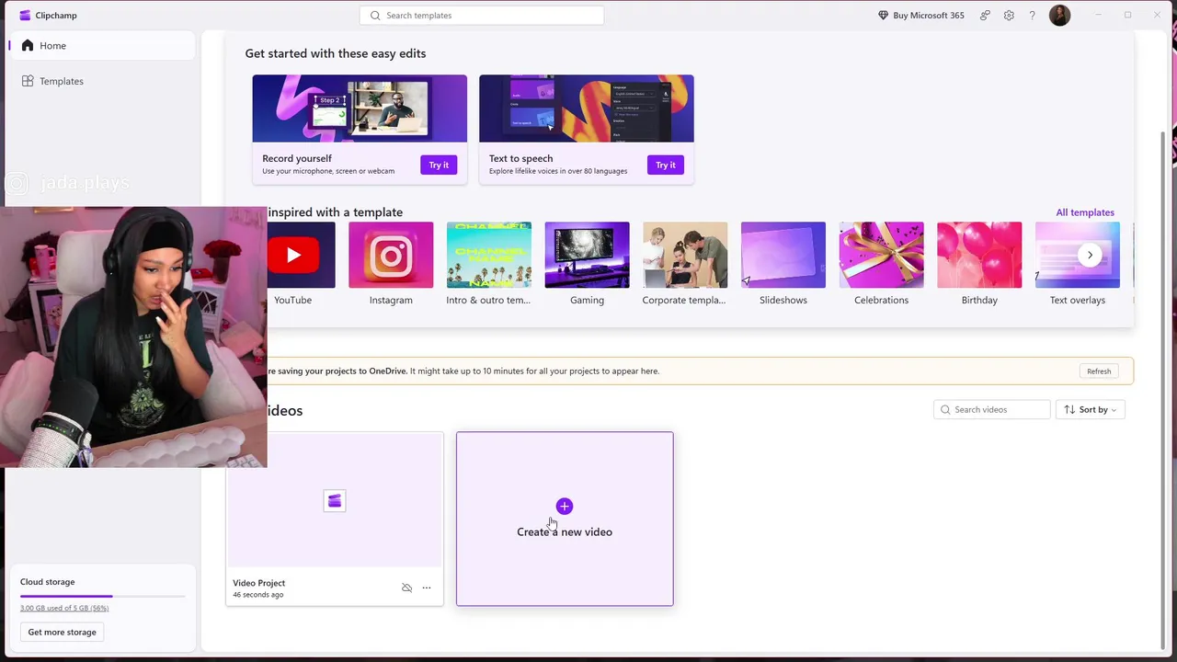1177x662 pixels.
Task: Click the Video Project title text
Action: (x=259, y=583)
